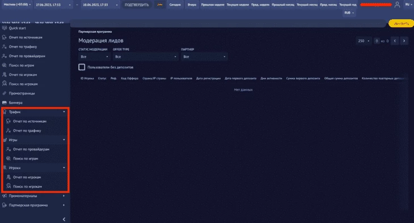The height and width of the screenshot is (223, 414).
Task: Go to next page arrow
Action: pos(404,41)
